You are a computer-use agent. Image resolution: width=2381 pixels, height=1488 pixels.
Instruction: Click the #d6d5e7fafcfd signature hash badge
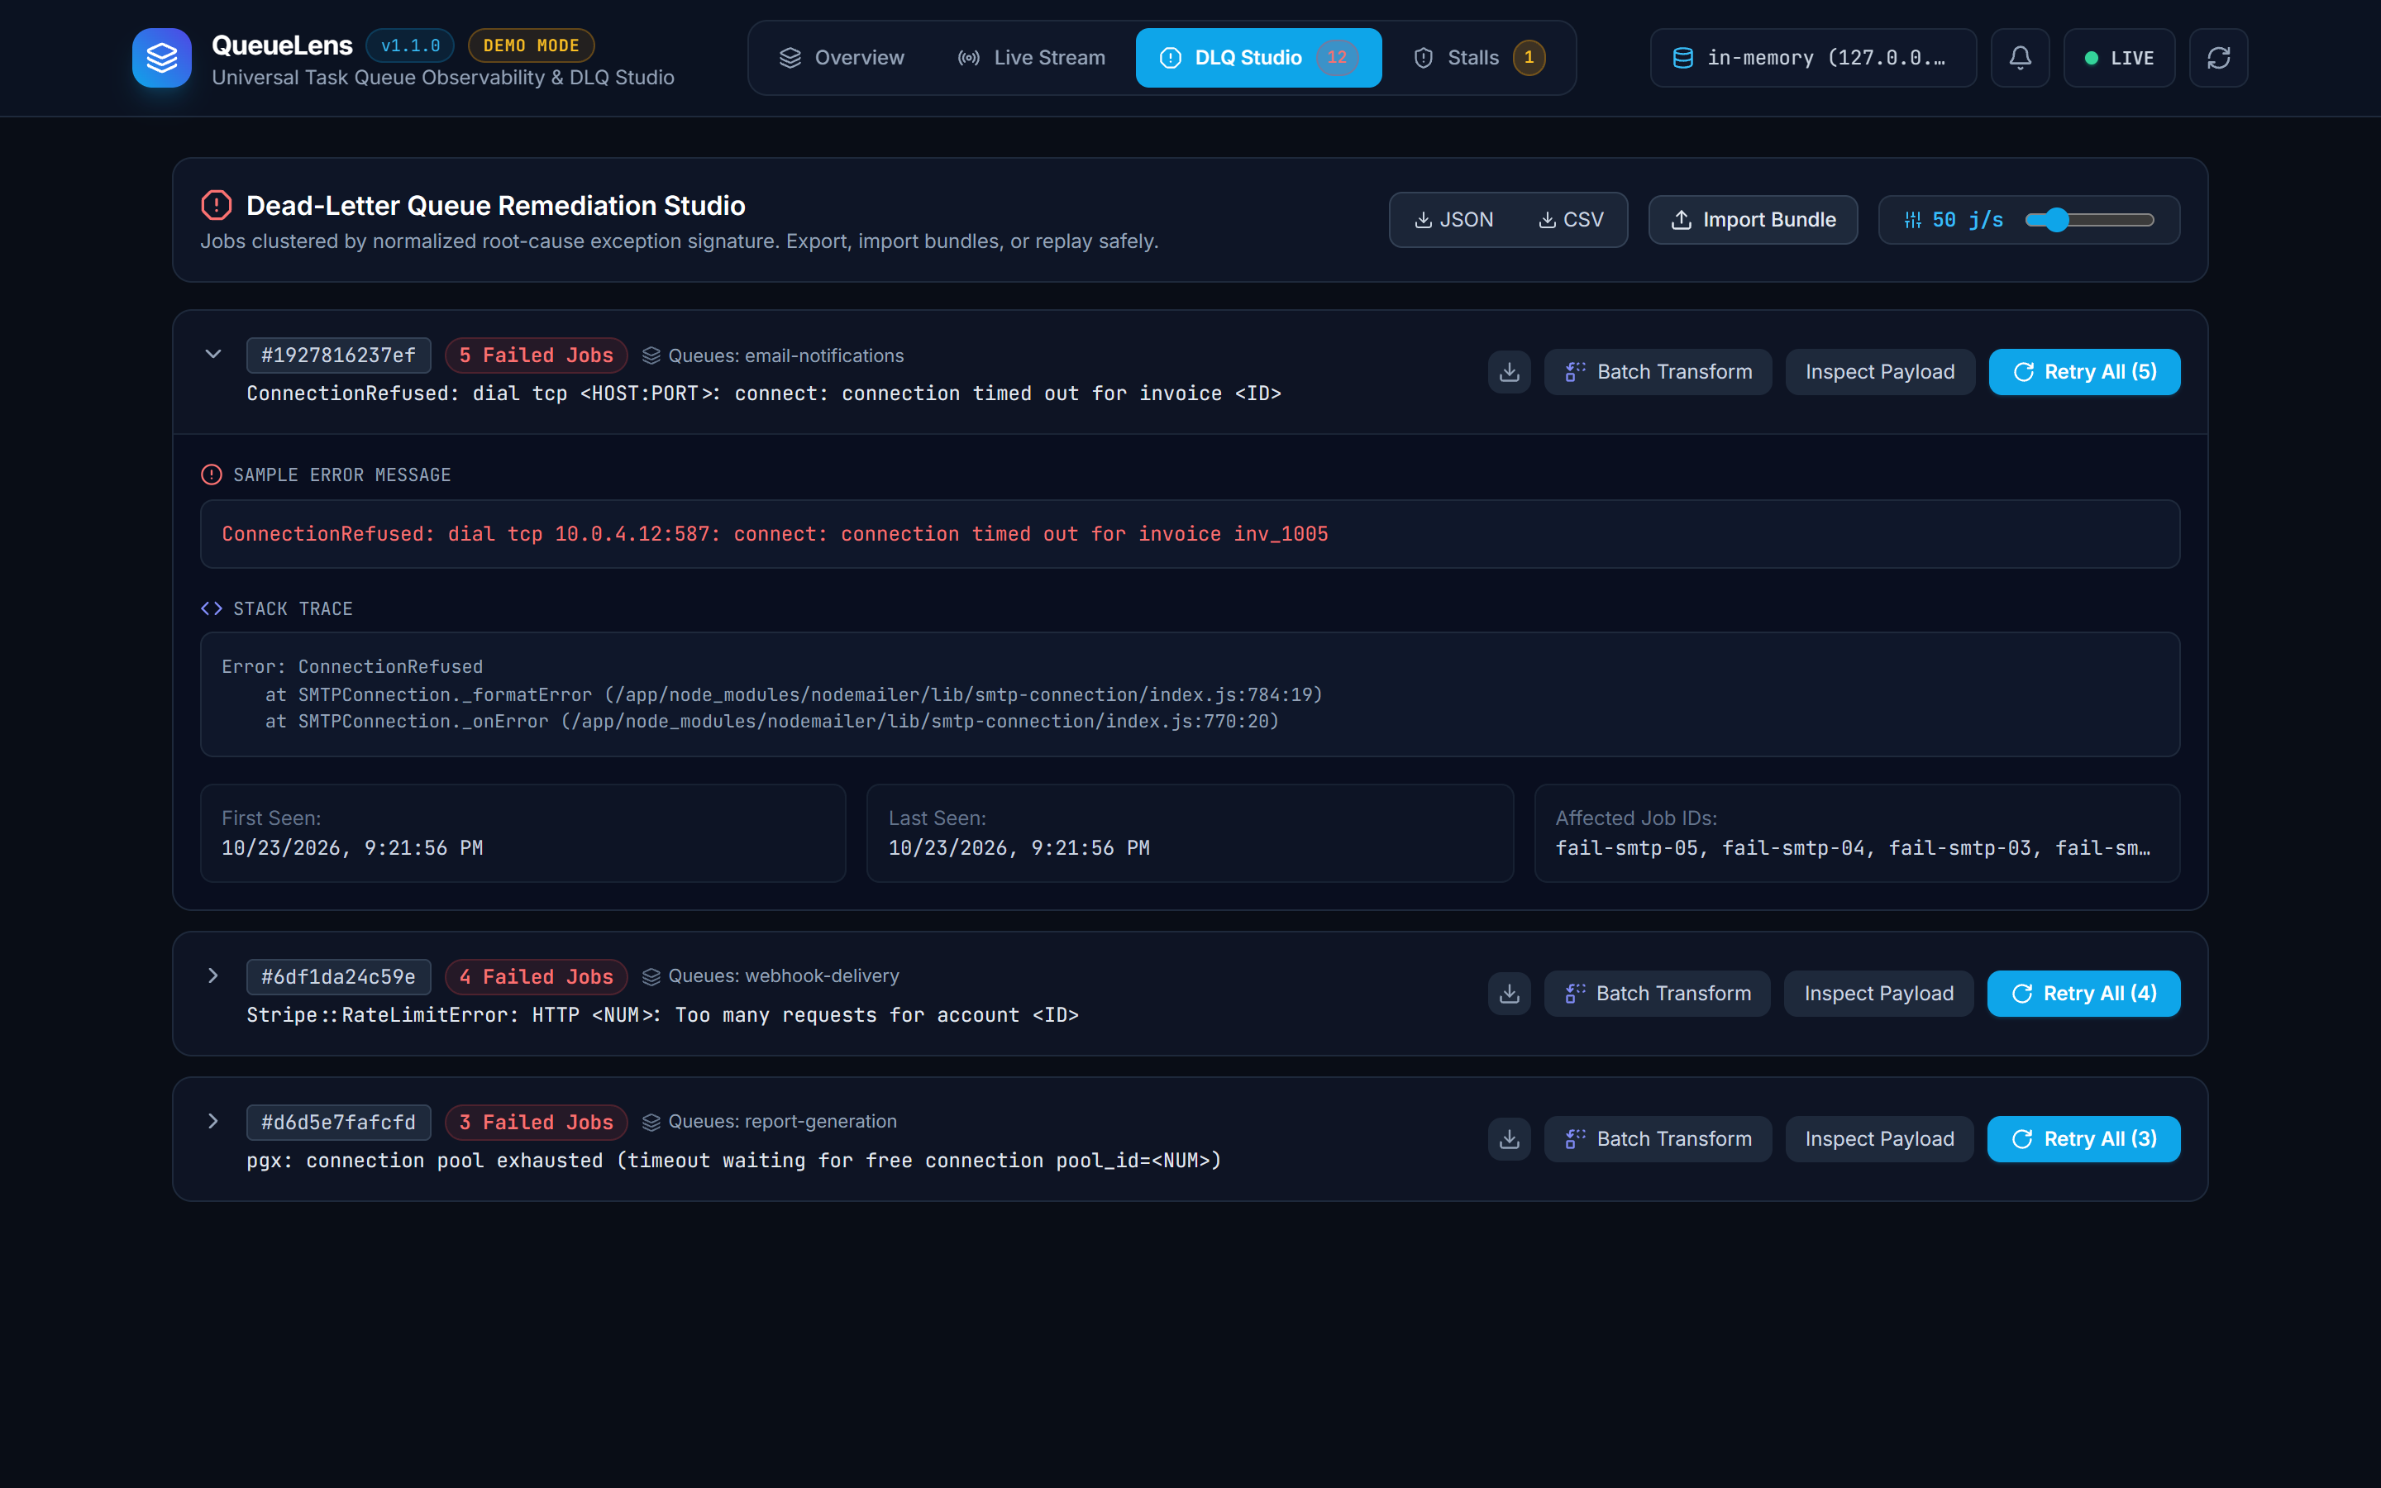[x=338, y=1122]
